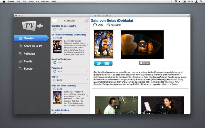Open the Buscar search section
This screenshot has height=128, width=205.
pyautogui.click(x=28, y=69)
